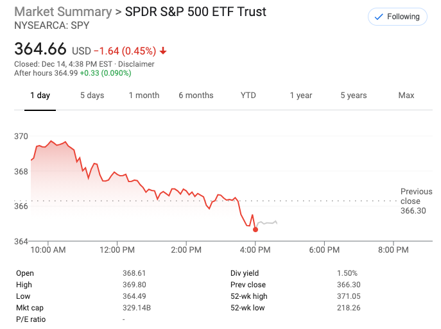Show the 6 months chart
This screenshot has width=441, height=329.
tap(196, 96)
